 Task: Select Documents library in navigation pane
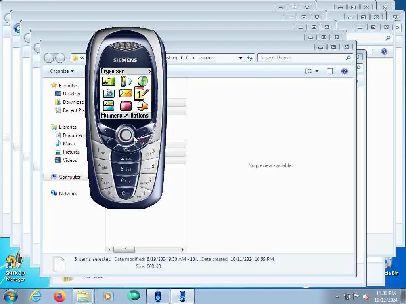pyautogui.click(x=70, y=135)
